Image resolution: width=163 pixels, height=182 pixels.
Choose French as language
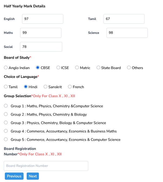(x=70, y=87)
